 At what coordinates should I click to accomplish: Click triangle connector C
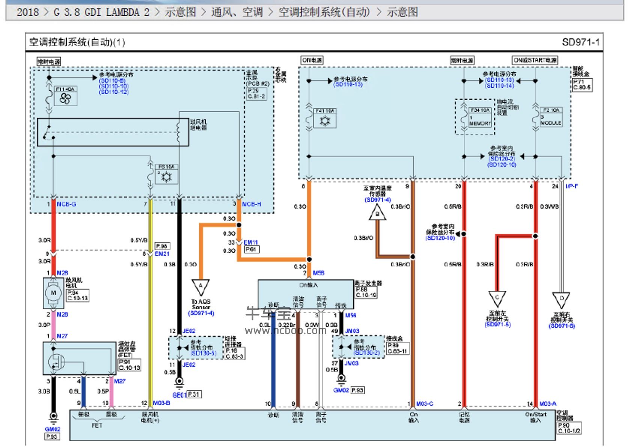pyautogui.click(x=497, y=299)
